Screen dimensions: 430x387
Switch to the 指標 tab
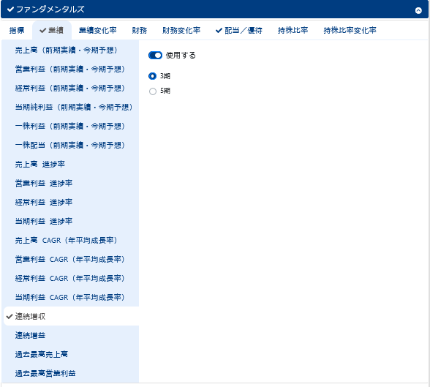coord(17,30)
